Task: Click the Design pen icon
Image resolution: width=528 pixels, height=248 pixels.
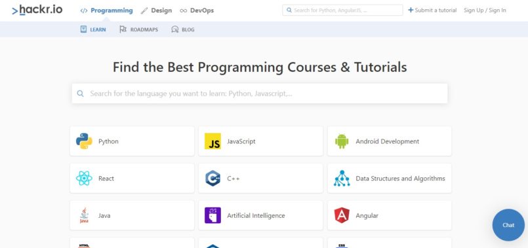Action: click(144, 10)
